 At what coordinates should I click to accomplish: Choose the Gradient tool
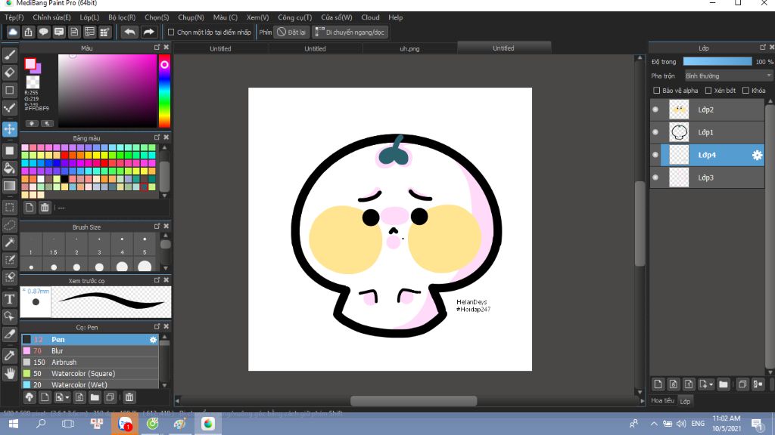tap(9, 186)
